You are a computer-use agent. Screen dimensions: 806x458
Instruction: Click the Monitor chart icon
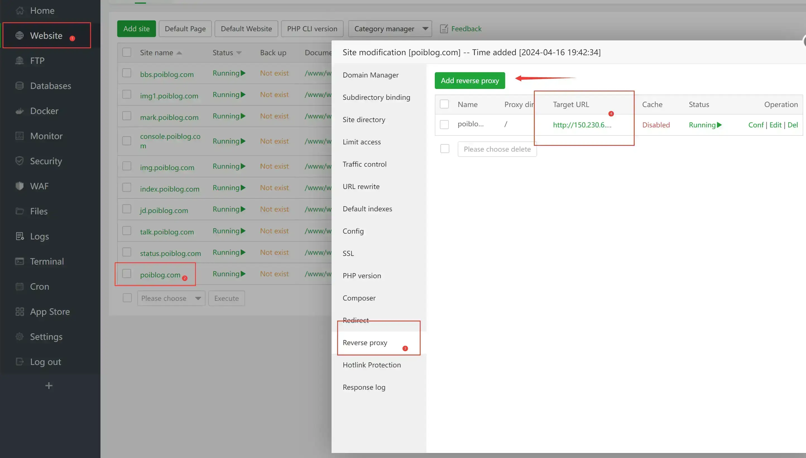[x=20, y=136]
